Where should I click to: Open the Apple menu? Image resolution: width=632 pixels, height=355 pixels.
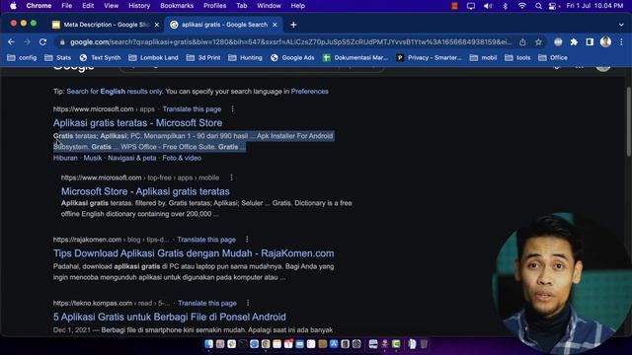click(x=13, y=6)
